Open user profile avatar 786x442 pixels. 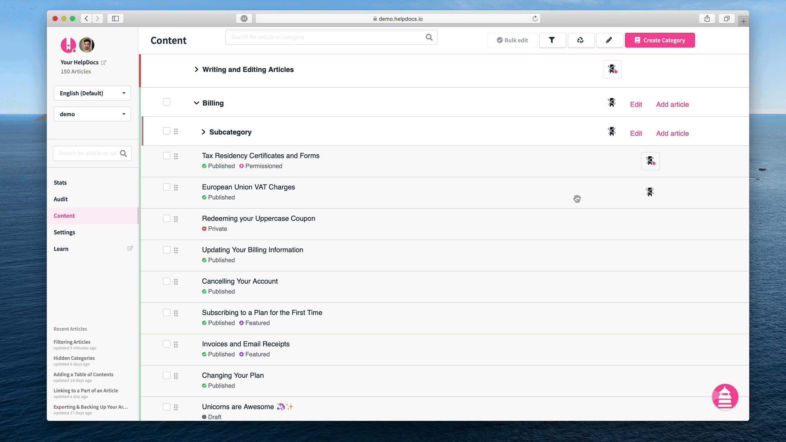point(87,45)
